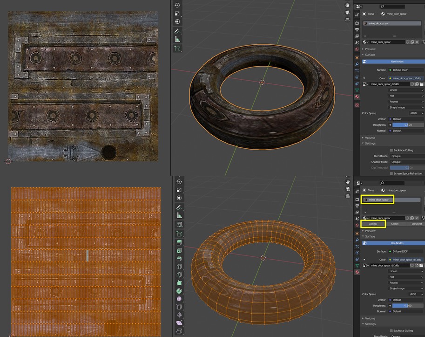The height and width of the screenshot is (337, 425).
Task: Activate the Loop Cut tool
Action: click(179, 267)
